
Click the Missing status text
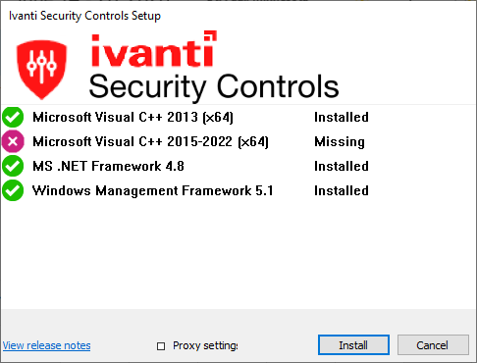[340, 142]
